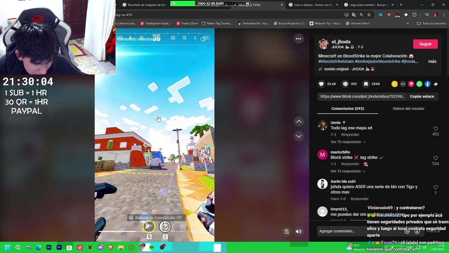Open the Chrome three-dot menu
The height and width of the screenshot is (253, 449).
coord(444,15)
